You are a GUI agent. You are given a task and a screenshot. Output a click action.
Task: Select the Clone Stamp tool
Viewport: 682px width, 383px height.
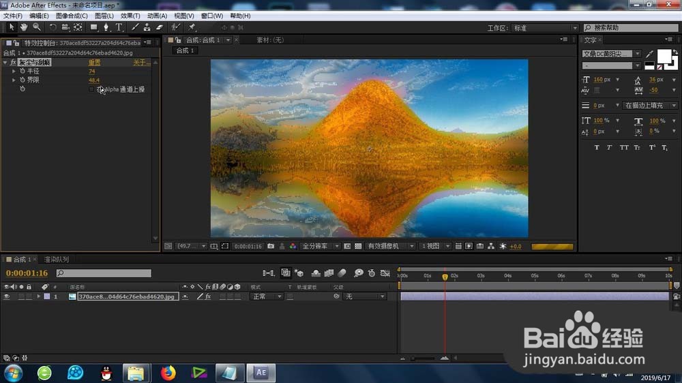[x=147, y=27]
